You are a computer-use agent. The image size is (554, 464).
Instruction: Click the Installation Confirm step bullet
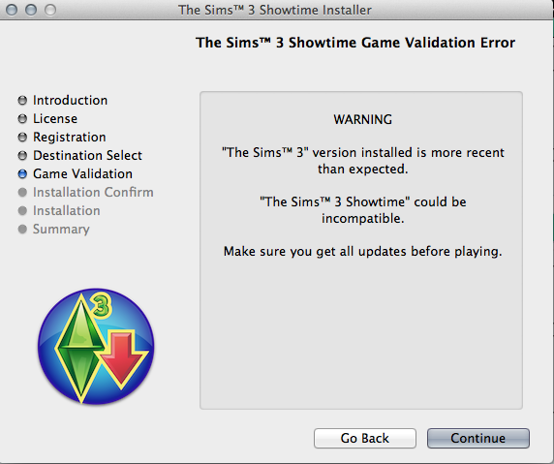22,192
